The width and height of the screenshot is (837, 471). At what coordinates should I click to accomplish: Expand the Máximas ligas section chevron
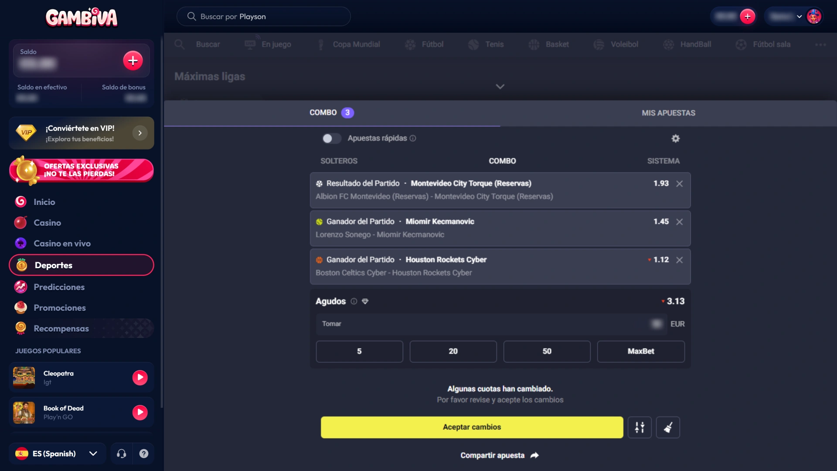(x=500, y=86)
